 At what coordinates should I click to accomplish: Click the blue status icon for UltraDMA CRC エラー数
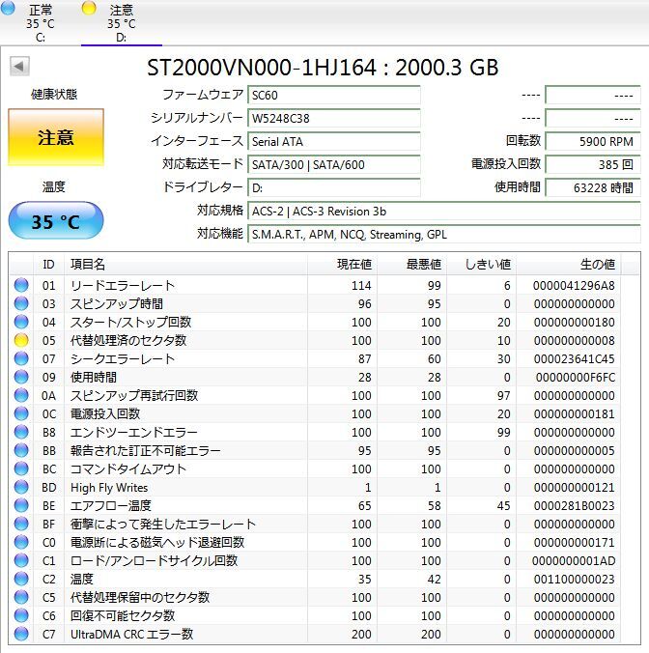click(x=21, y=635)
